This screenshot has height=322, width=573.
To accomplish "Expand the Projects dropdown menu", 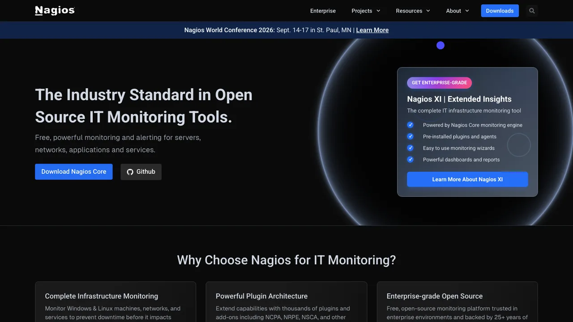I will click(366, 11).
